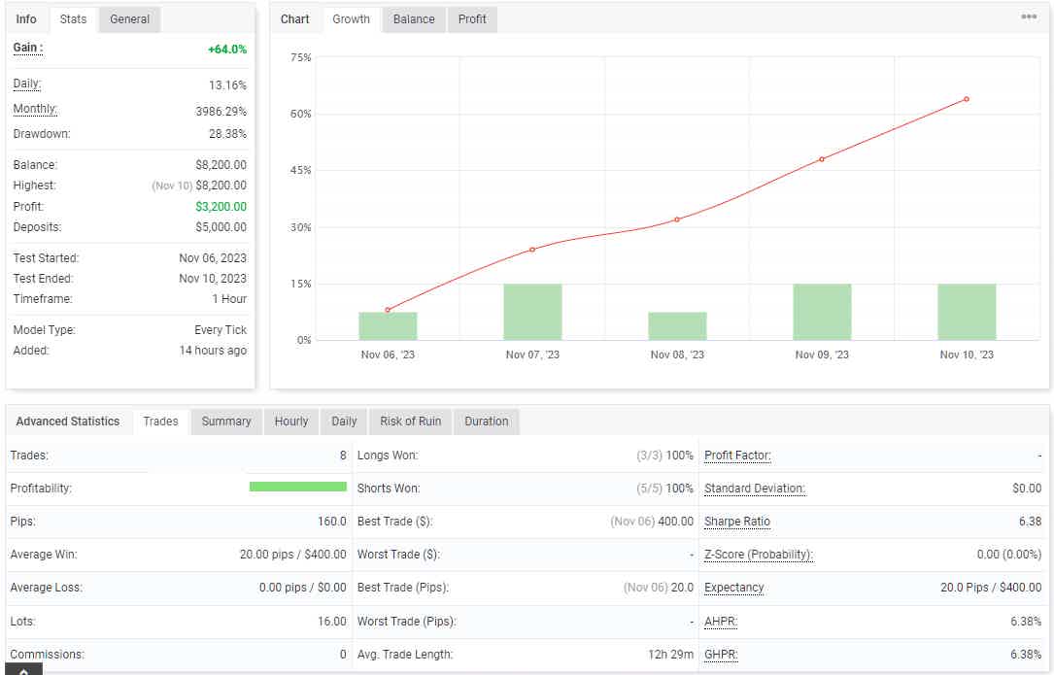
Task: Click the '14 hours ago' added value
Action: (x=213, y=351)
